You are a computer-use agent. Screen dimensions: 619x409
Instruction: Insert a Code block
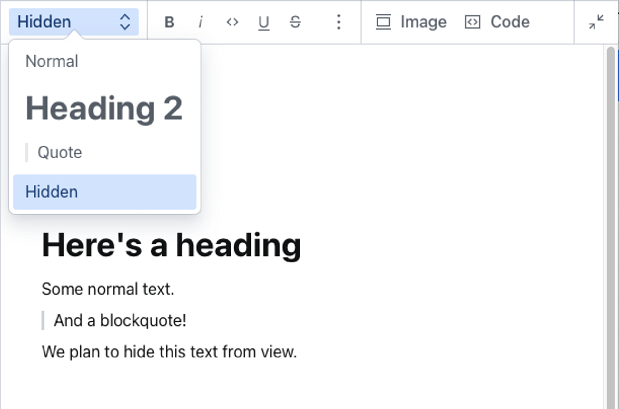click(x=510, y=22)
